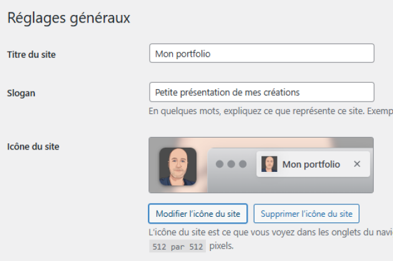The width and height of the screenshot is (393, 261).
Task: Click the Icône du site label
Action: [32, 147]
